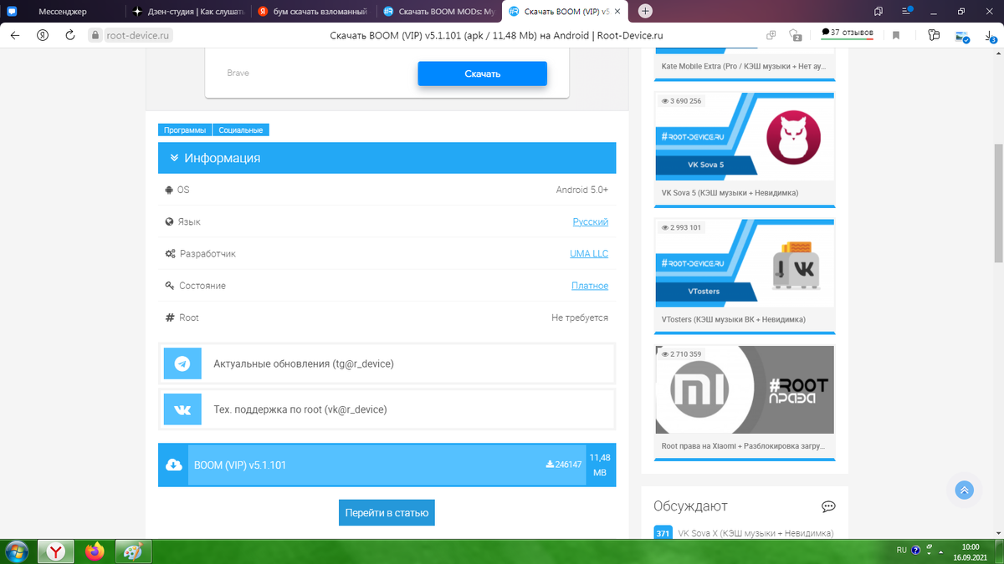The width and height of the screenshot is (1004, 564).
Task: Click the copy page icon in address bar
Action: pos(771,35)
